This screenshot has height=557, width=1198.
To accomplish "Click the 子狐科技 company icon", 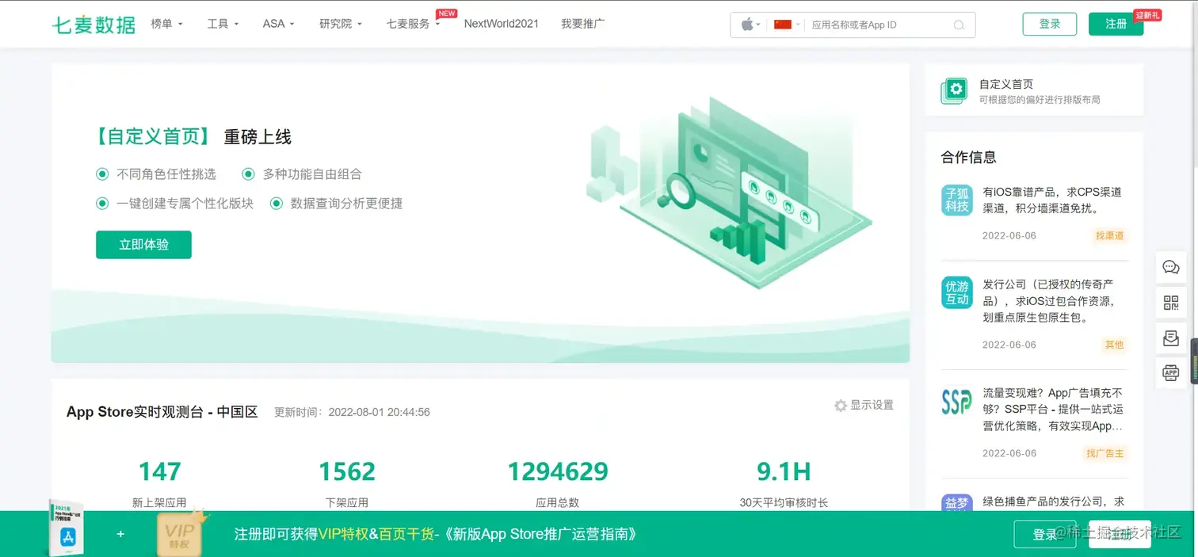I will pos(956,200).
